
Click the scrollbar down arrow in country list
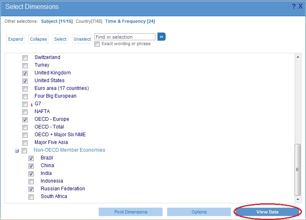tap(298, 199)
